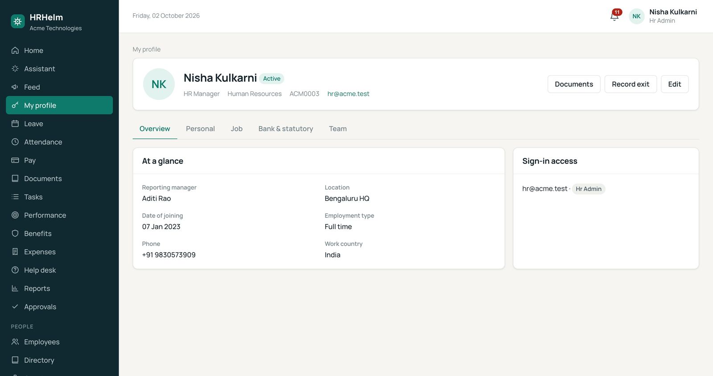Click the Help desk question icon
713x376 pixels.
pyautogui.click(x=15, y=270)
